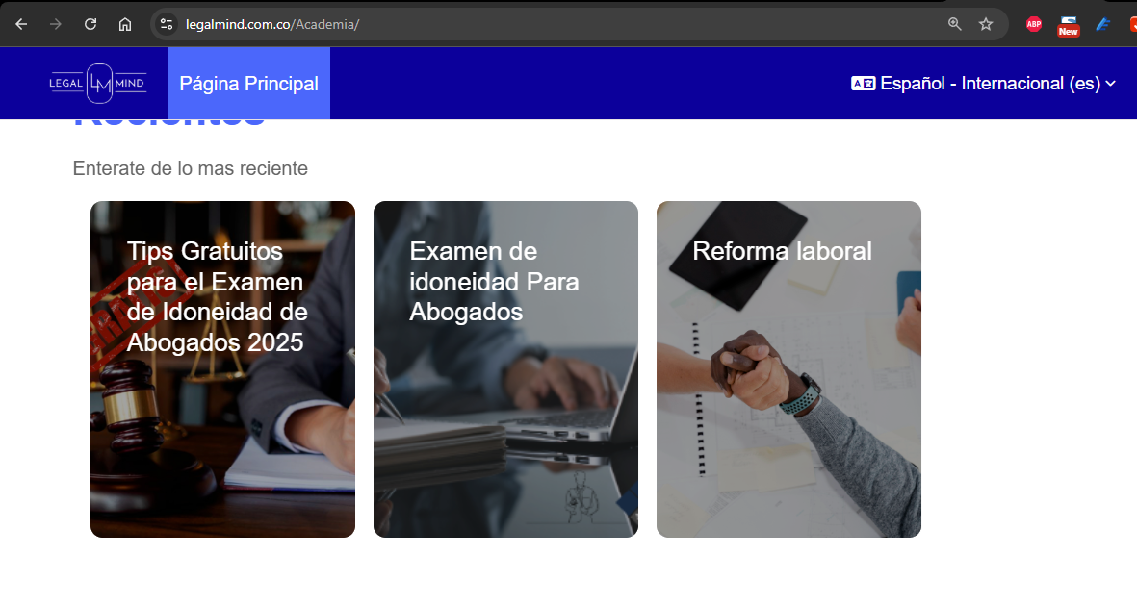Open the extension icon labeled New

tap(1068, 25)
